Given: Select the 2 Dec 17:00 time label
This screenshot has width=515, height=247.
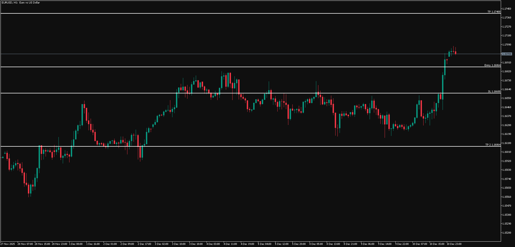Looking at the screenshot, I should (x=145, y=244).
